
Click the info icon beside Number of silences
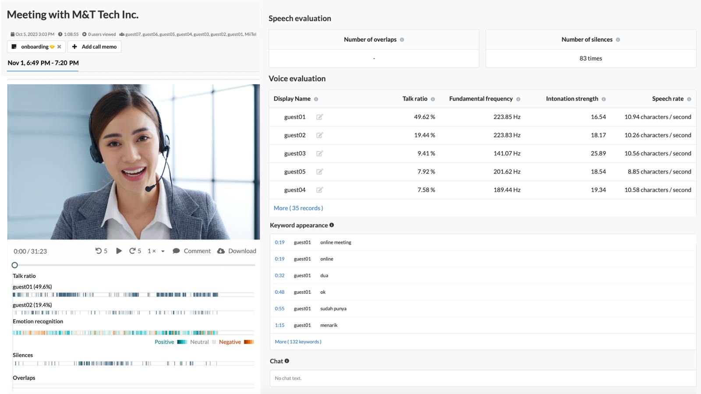[618, 39]
